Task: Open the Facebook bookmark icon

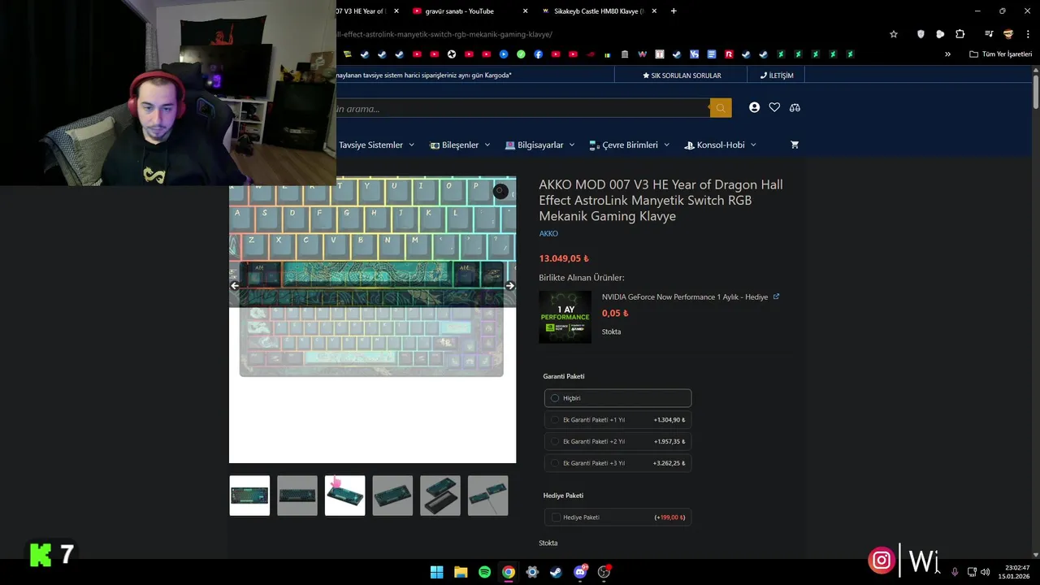Action: [538, 54]
